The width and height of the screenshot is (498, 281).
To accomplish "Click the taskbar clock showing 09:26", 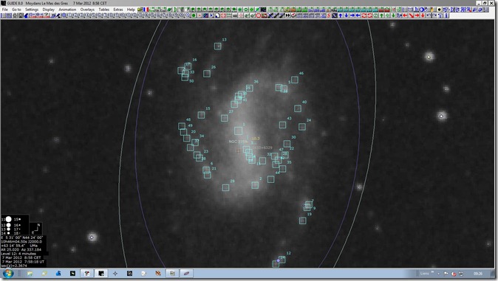I will click(x=478, y=274).
